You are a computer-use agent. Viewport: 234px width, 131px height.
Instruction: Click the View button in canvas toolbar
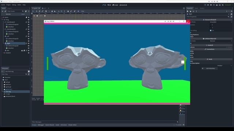(x=83, y=11)
